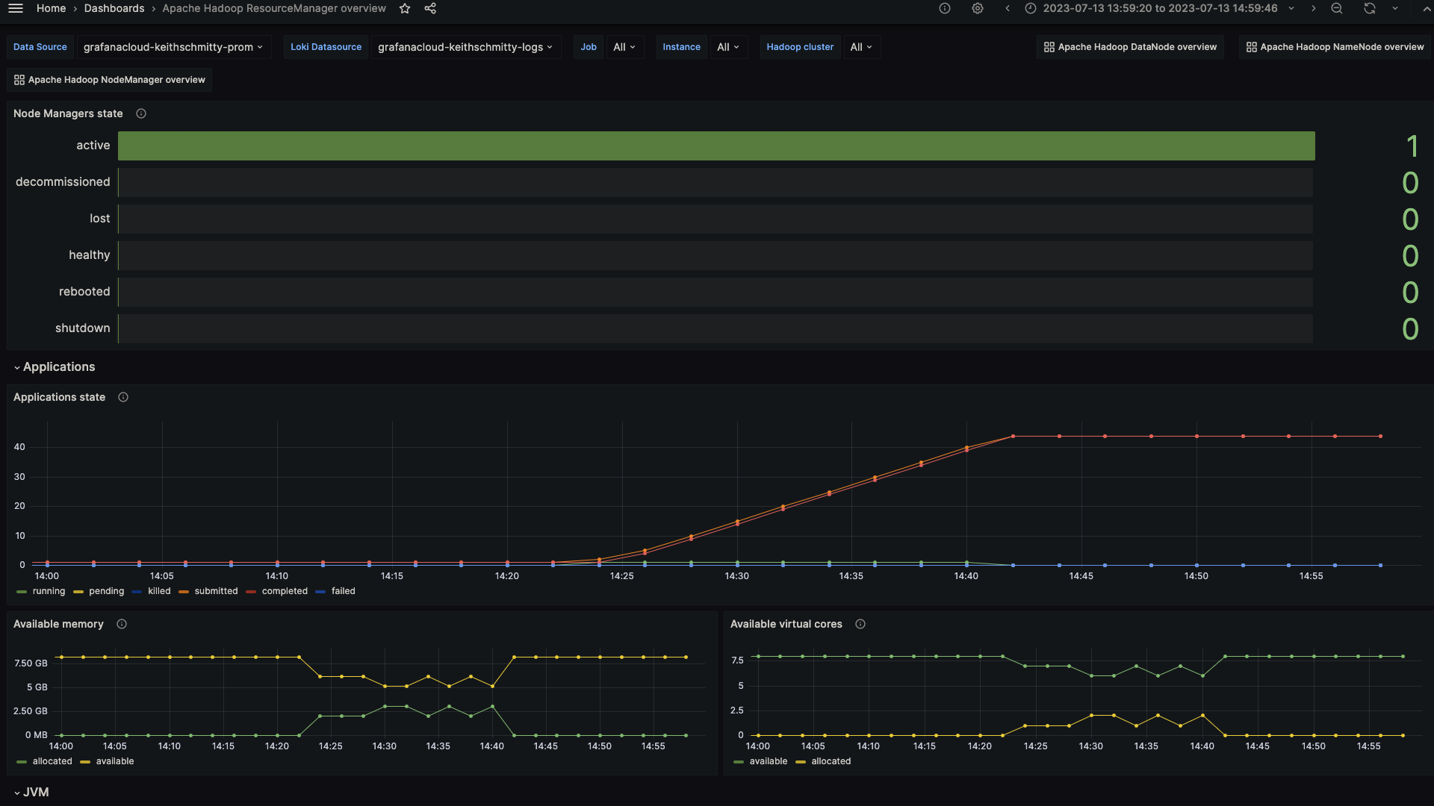1434x806 pixels.
Task: Shift time range backward arrow
Action: (1008, 8)
